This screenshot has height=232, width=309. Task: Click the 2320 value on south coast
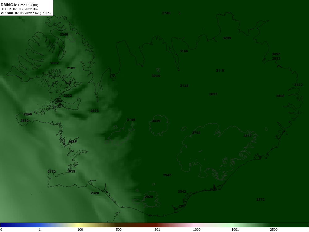tap(95, 193)
